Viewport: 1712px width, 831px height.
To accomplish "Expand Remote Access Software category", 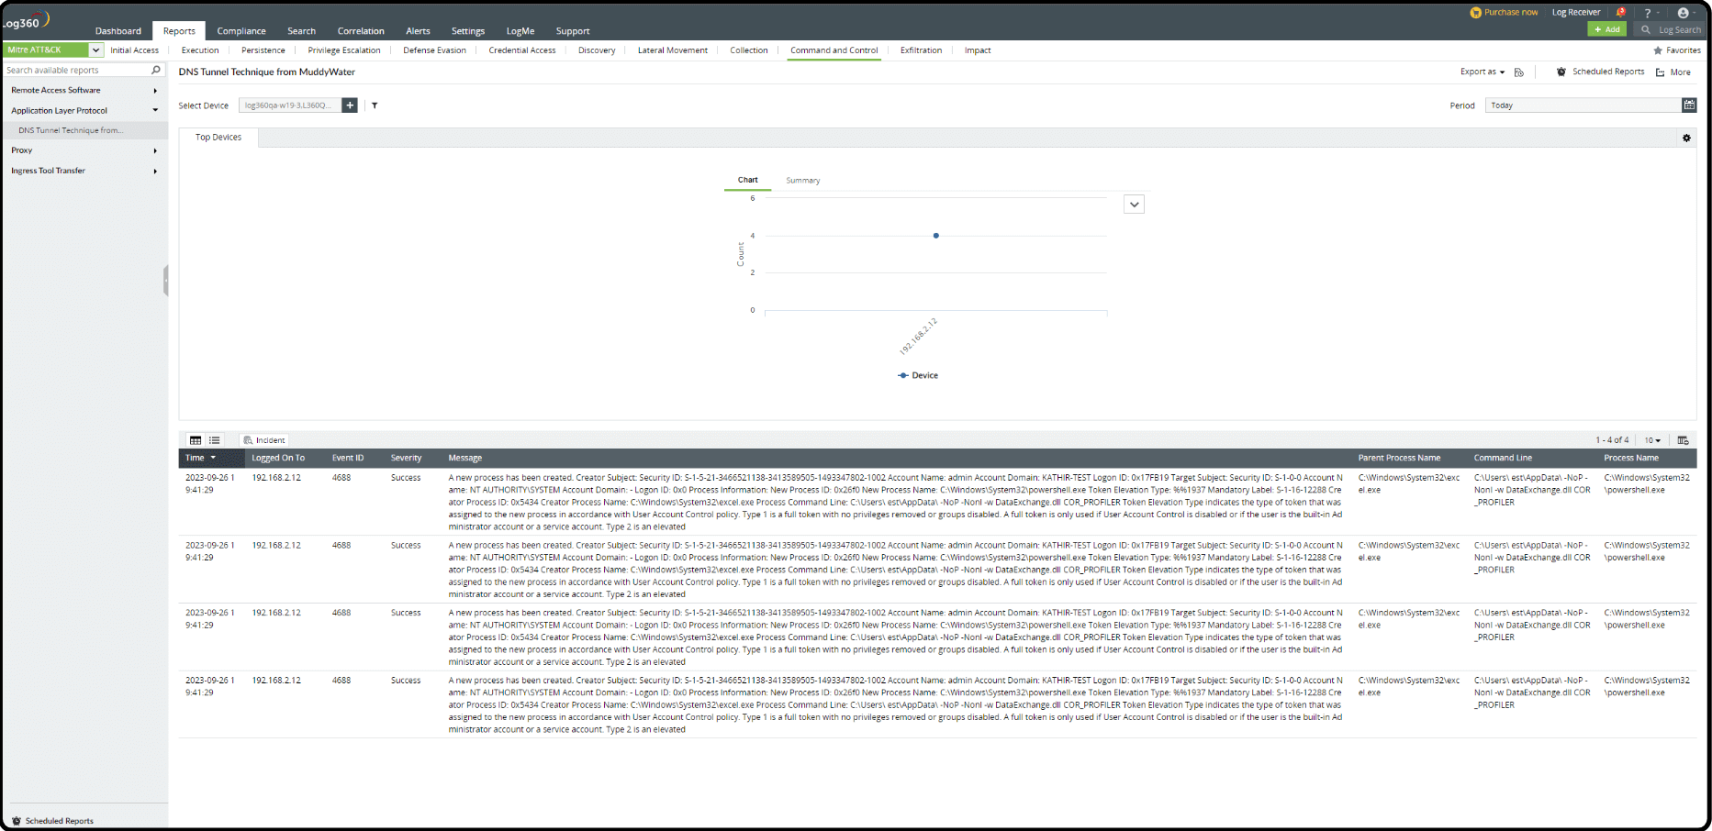I will [155, 91].
